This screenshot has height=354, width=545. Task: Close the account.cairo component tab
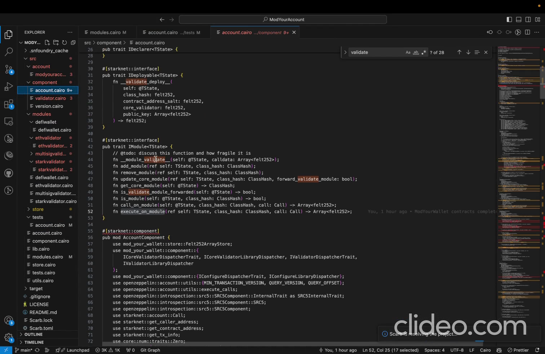tap(294, 32)
